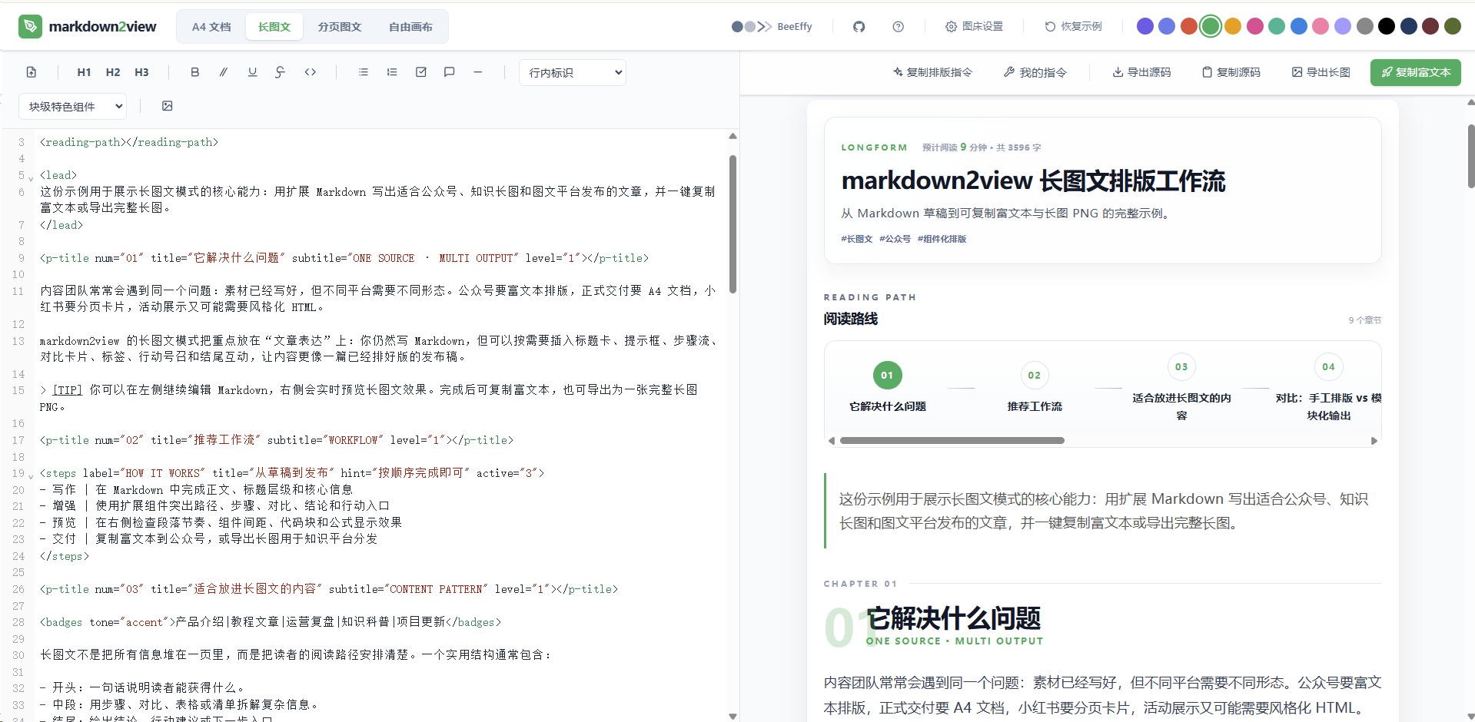Image resolution: width=1475 pixels, height=722 pixels.
Task: Select the 长图文 mode tab
Action: pyautogui.click(x=274, y=27)
